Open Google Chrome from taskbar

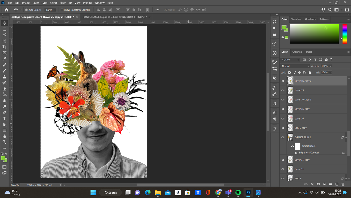(x=218, y=193)
